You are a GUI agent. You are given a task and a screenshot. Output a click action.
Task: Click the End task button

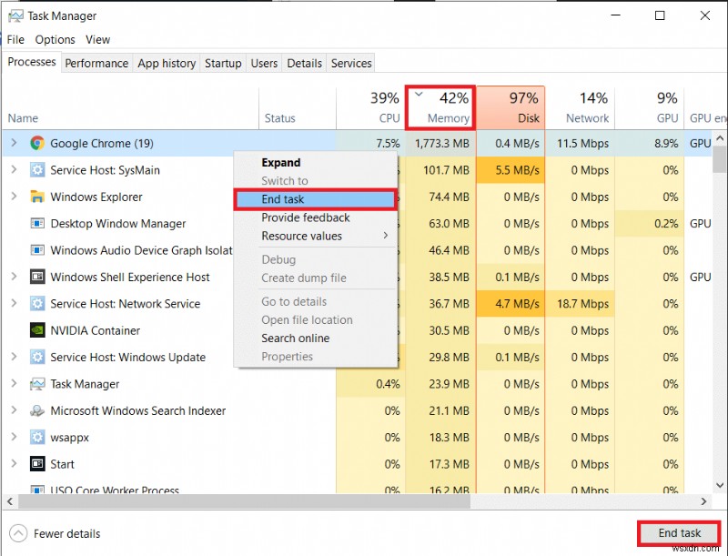coord(678,533)
